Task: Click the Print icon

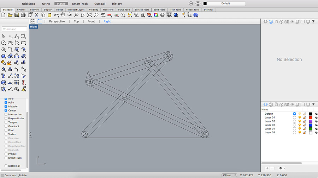Action: click(23, 15)
